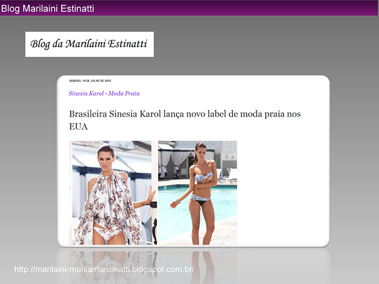Open the right photo of model by pool
The height and width of the screenshot is (284, 379).
click(x=198, y=193)
